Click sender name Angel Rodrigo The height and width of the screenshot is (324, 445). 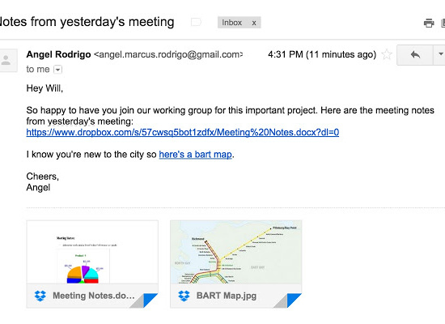pos(58,54)
